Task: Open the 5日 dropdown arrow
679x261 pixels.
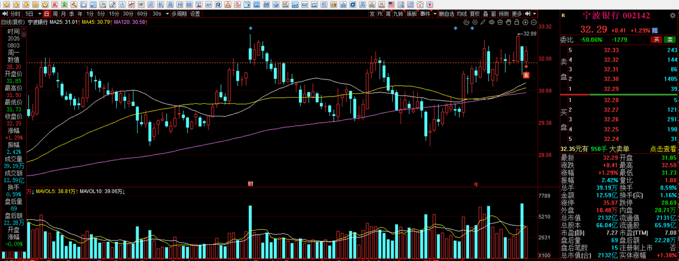Action: tap(40, 14)
